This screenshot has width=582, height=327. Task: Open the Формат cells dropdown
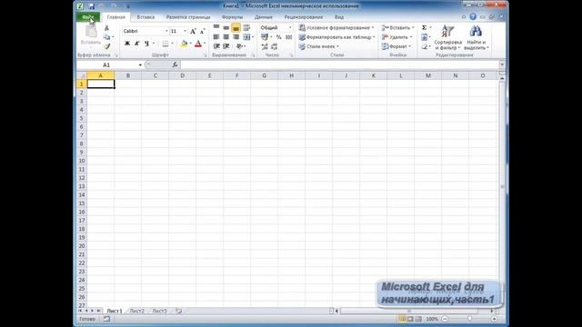click(396, 46)
